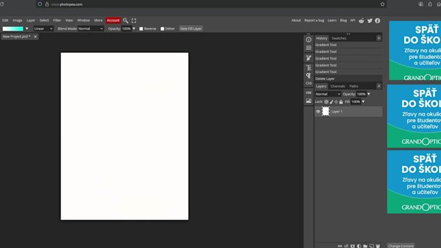Click the gradient color preview swatch

(x=13, y=28)
